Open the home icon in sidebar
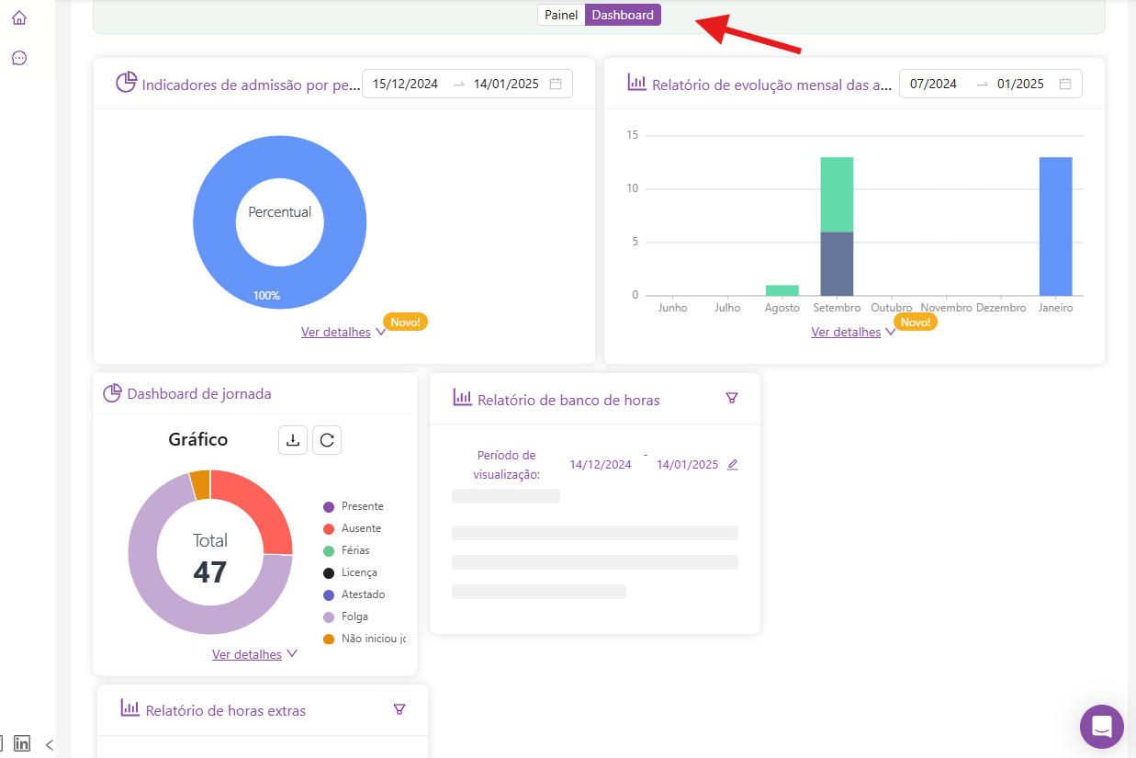This screenshot has width=1136, height=758. (19, 17)
